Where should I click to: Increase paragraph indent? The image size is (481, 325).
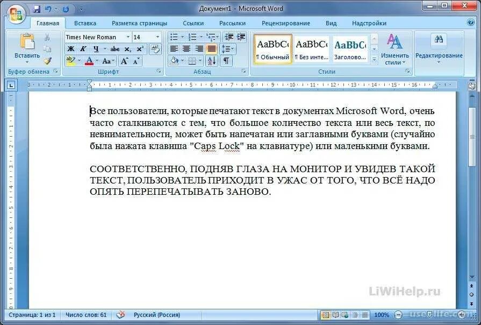point(241,37)
